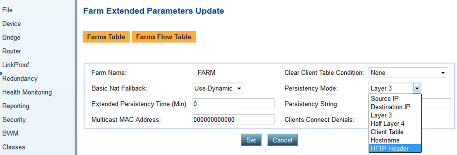Open the Farms Table page
Image resolution: width=457 pixels, height=155 pixels.
coord(106,37)
